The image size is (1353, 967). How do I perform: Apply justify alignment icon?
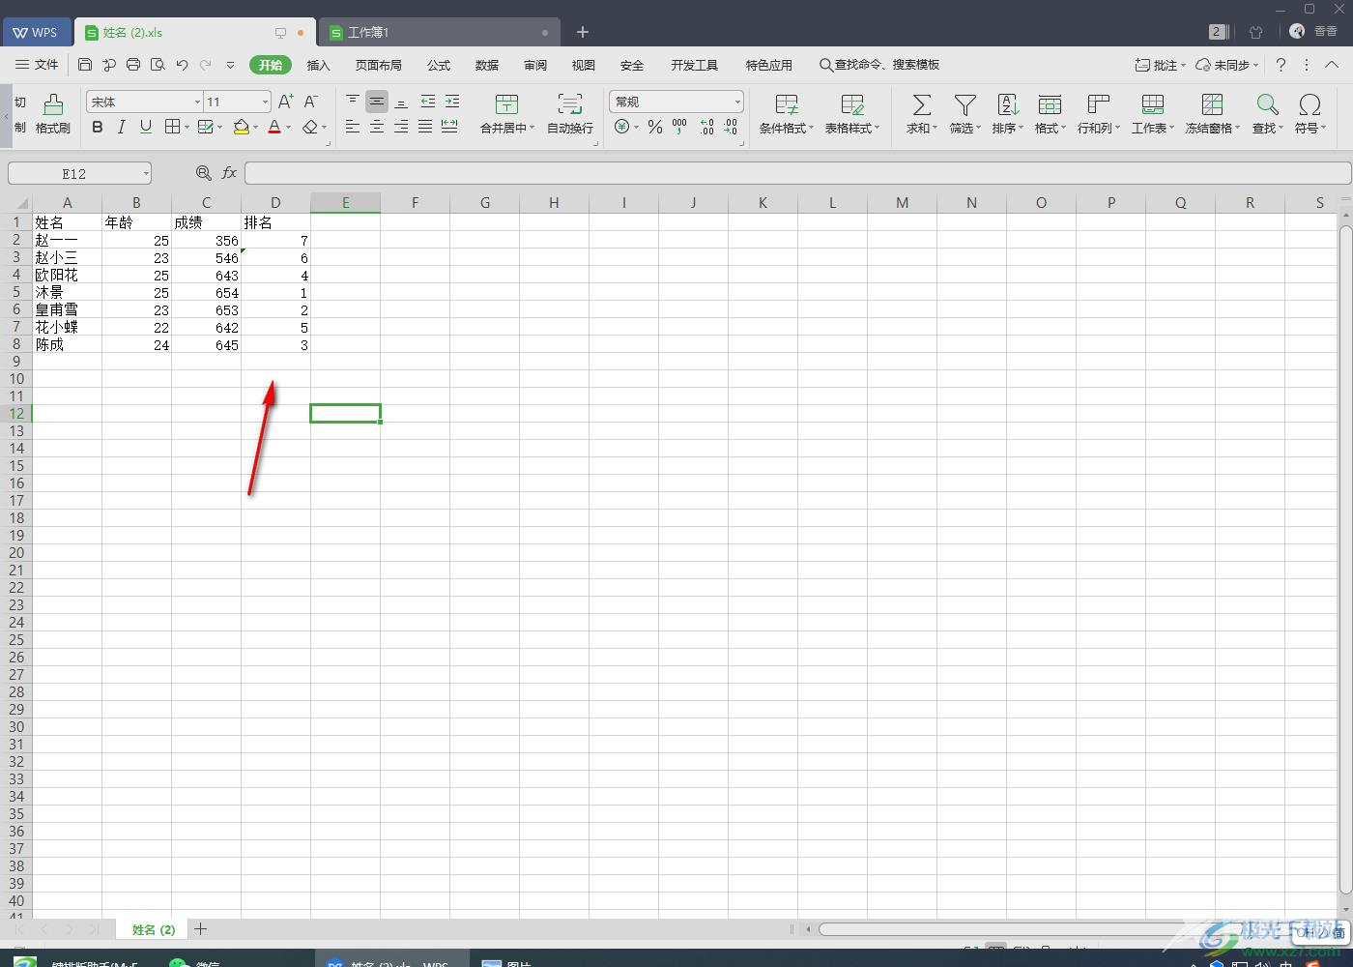coord(425,127)
